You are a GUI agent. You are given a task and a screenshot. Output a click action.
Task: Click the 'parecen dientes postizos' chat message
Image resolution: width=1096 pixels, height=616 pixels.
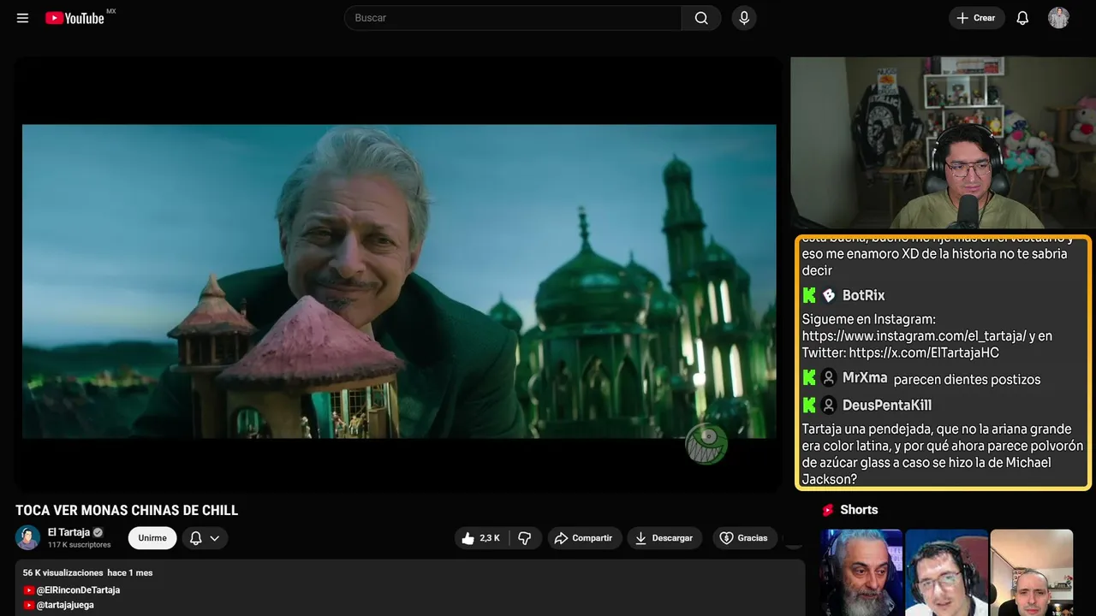(967, 379)
